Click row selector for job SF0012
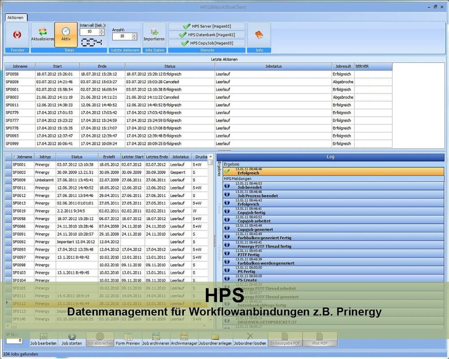The image size is (449, 359). coord(8,196)
